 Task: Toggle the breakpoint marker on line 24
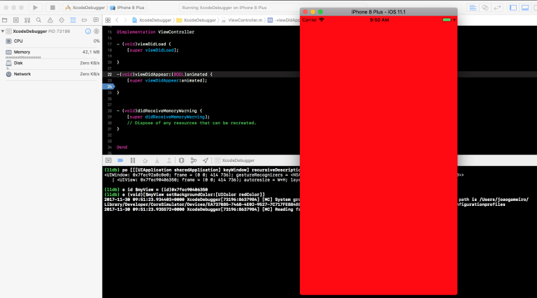pyautogui.click(x=109, y=87)
